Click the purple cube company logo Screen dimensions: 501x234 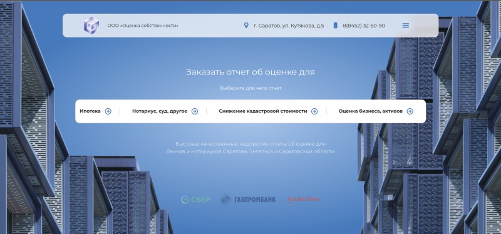point(91,26)
